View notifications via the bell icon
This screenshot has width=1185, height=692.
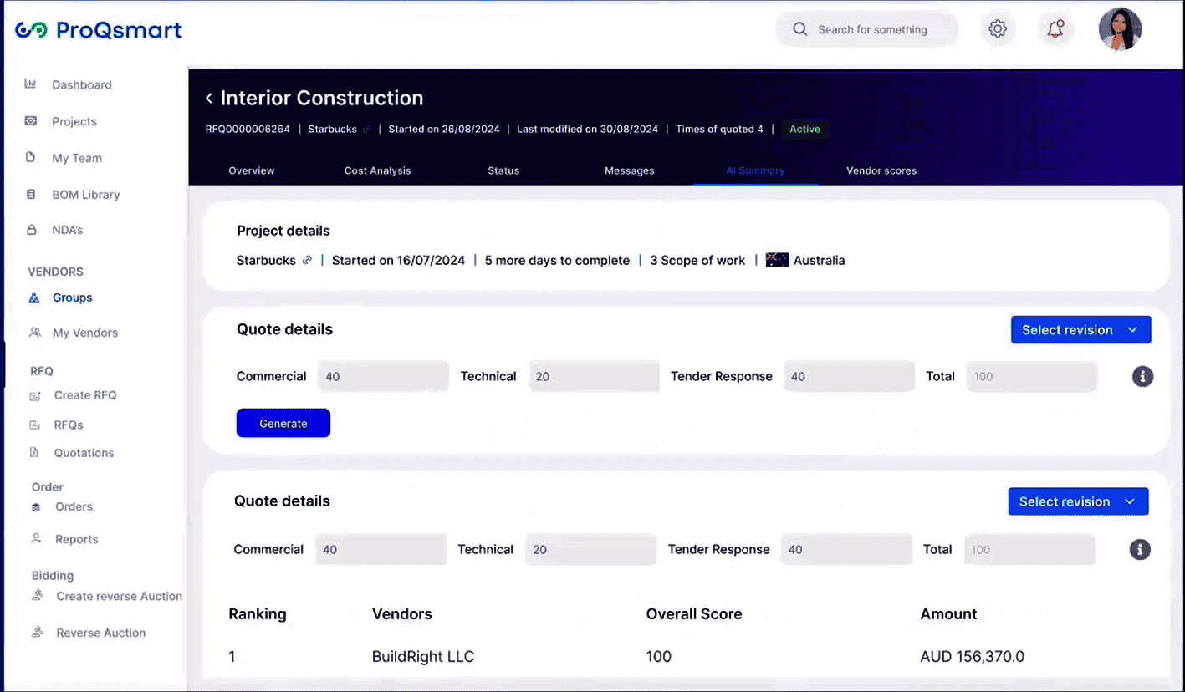1055,28
